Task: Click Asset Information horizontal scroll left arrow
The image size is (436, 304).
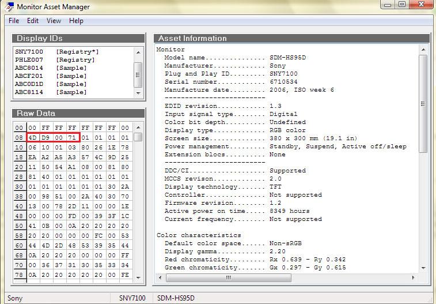Action: [x=160, y=277]
